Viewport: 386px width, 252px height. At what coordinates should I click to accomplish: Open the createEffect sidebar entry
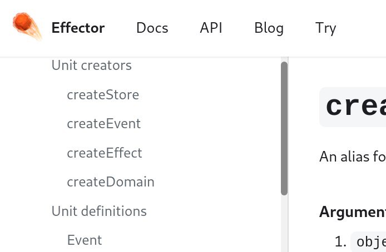pos(105,153)
